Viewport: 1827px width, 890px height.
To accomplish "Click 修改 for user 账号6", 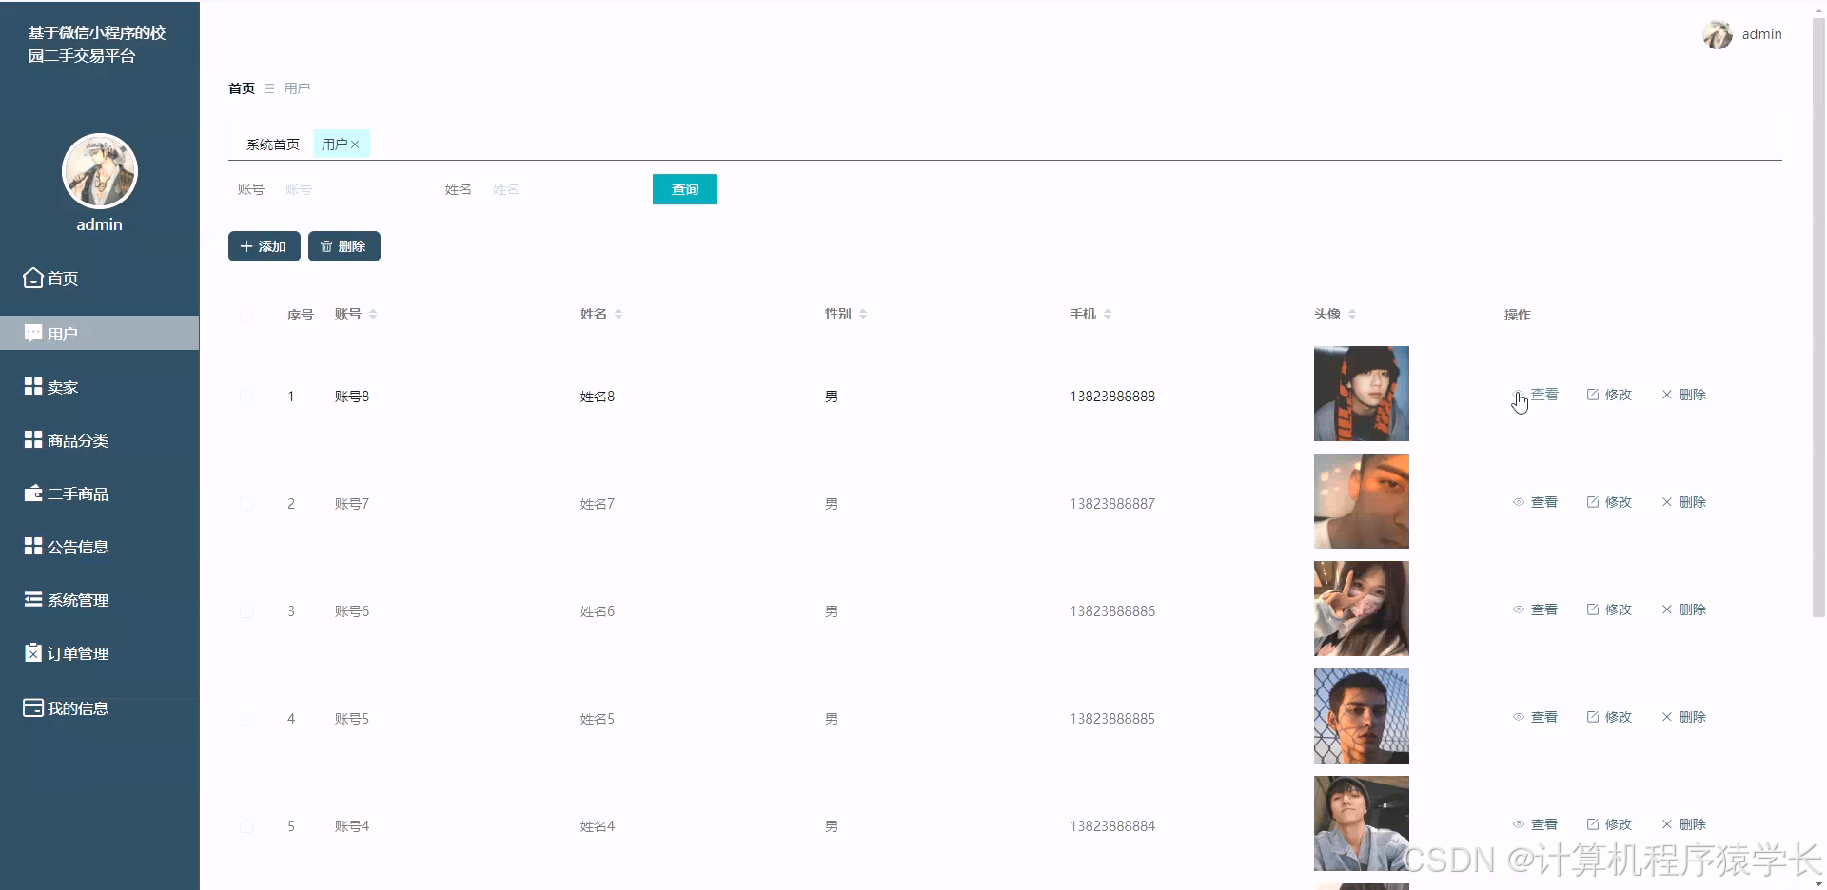I will [1609, 609].
